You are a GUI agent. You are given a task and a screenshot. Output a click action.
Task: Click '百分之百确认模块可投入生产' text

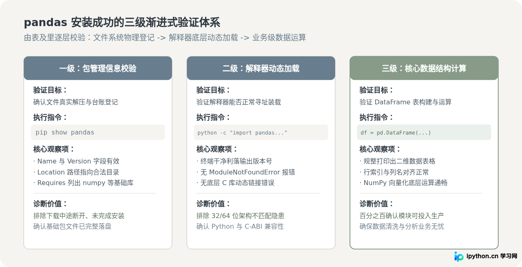[x=402, y=216]
